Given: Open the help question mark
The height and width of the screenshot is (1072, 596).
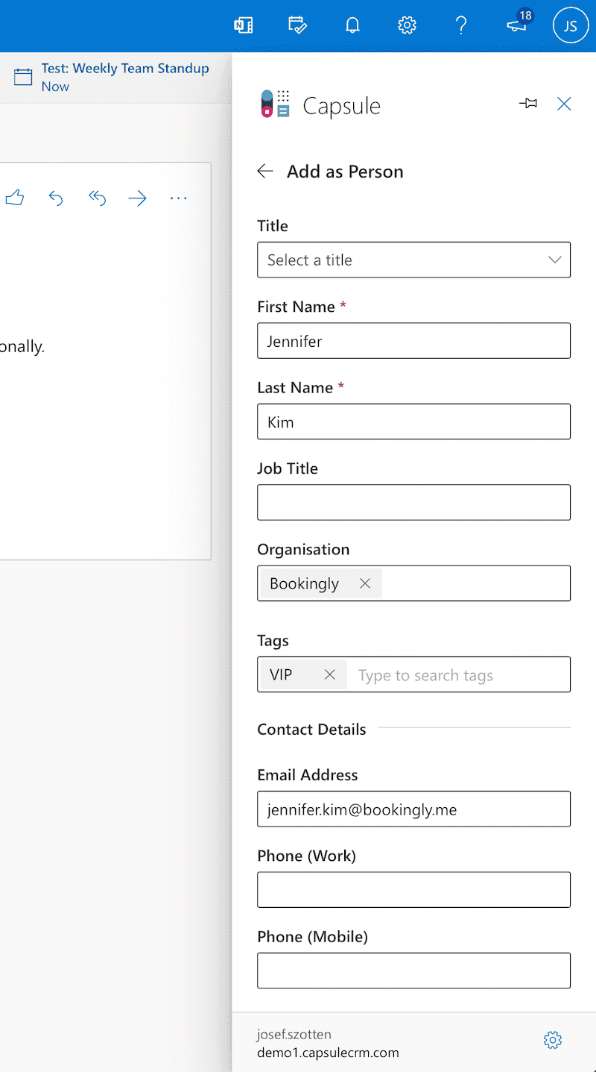Looking at the screenshot, I should [461, 26].
